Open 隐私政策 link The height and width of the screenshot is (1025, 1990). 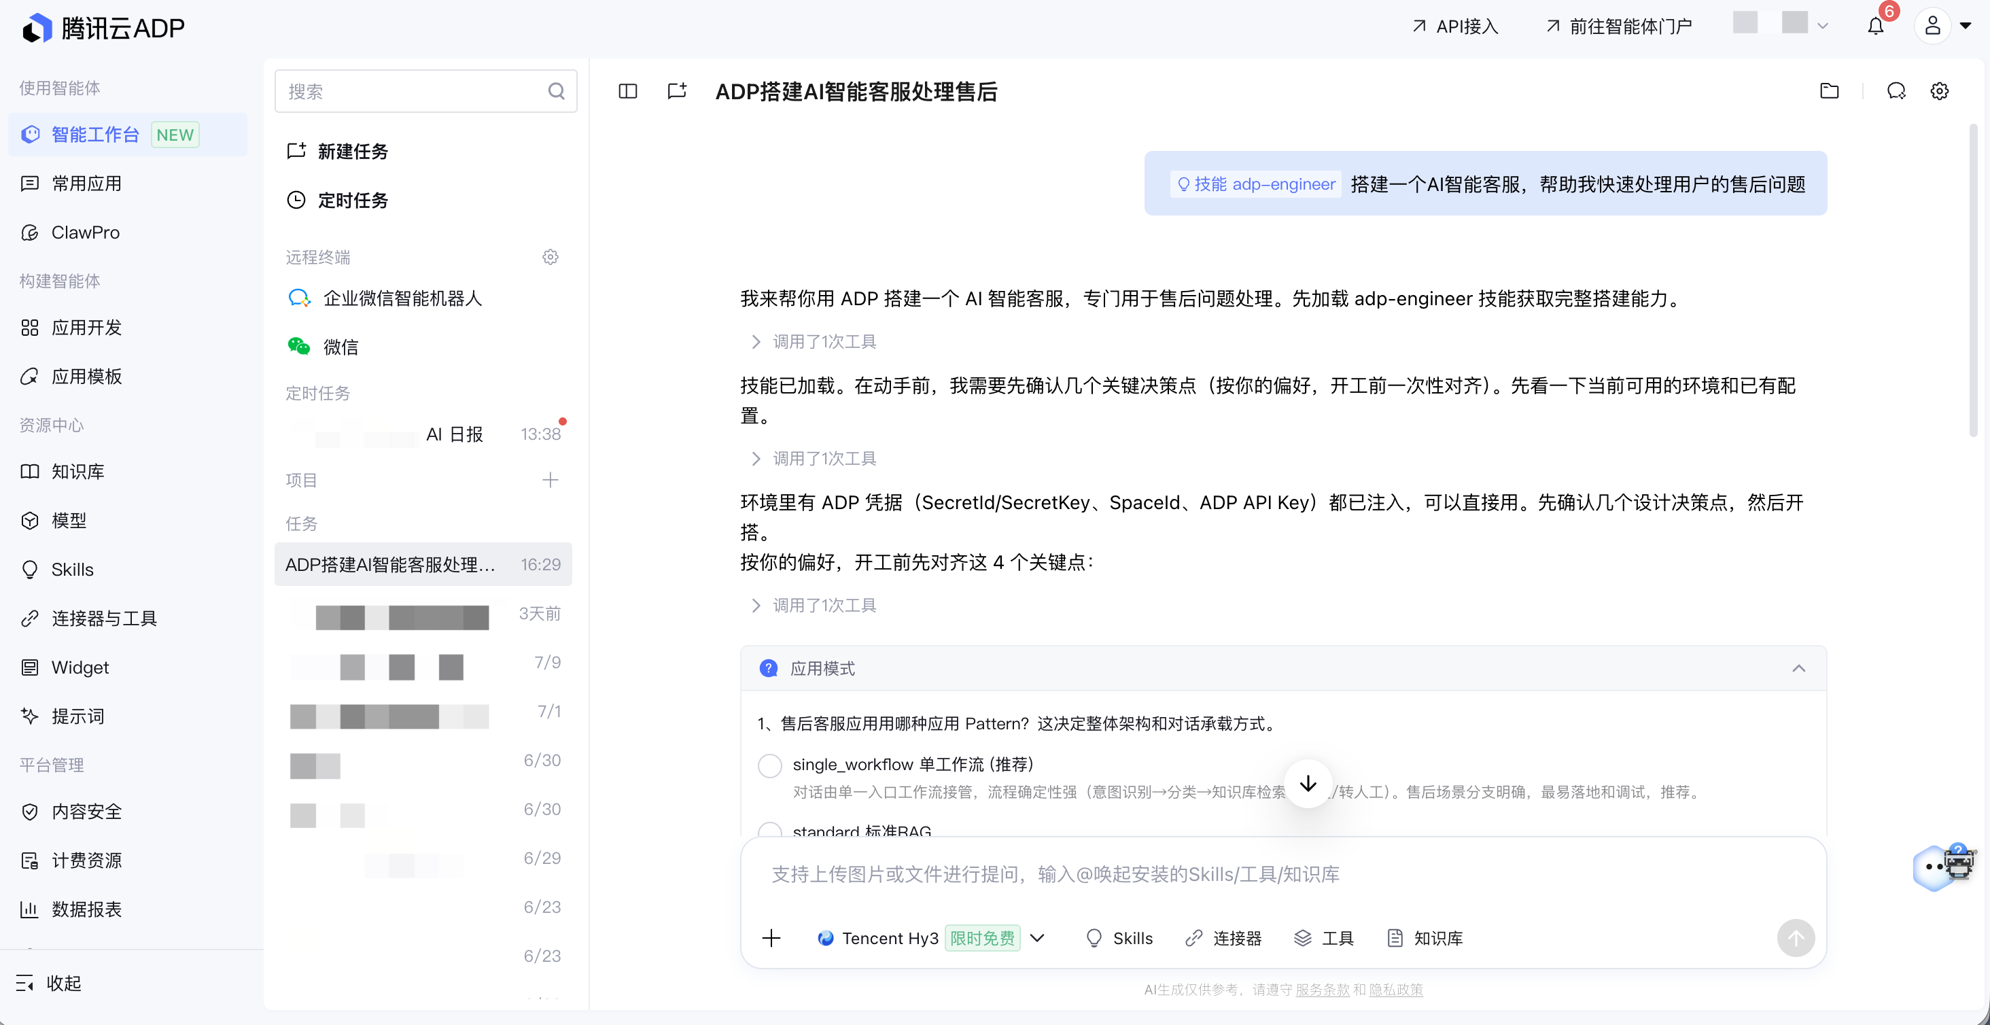coord(1395,990)
